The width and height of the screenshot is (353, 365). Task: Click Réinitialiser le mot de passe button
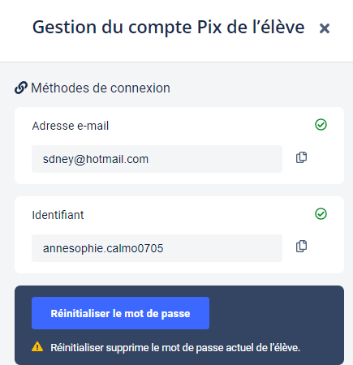pos(120,313)
